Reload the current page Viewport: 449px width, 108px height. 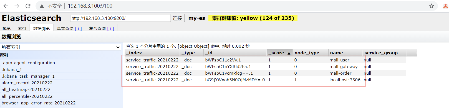[28, 6]
